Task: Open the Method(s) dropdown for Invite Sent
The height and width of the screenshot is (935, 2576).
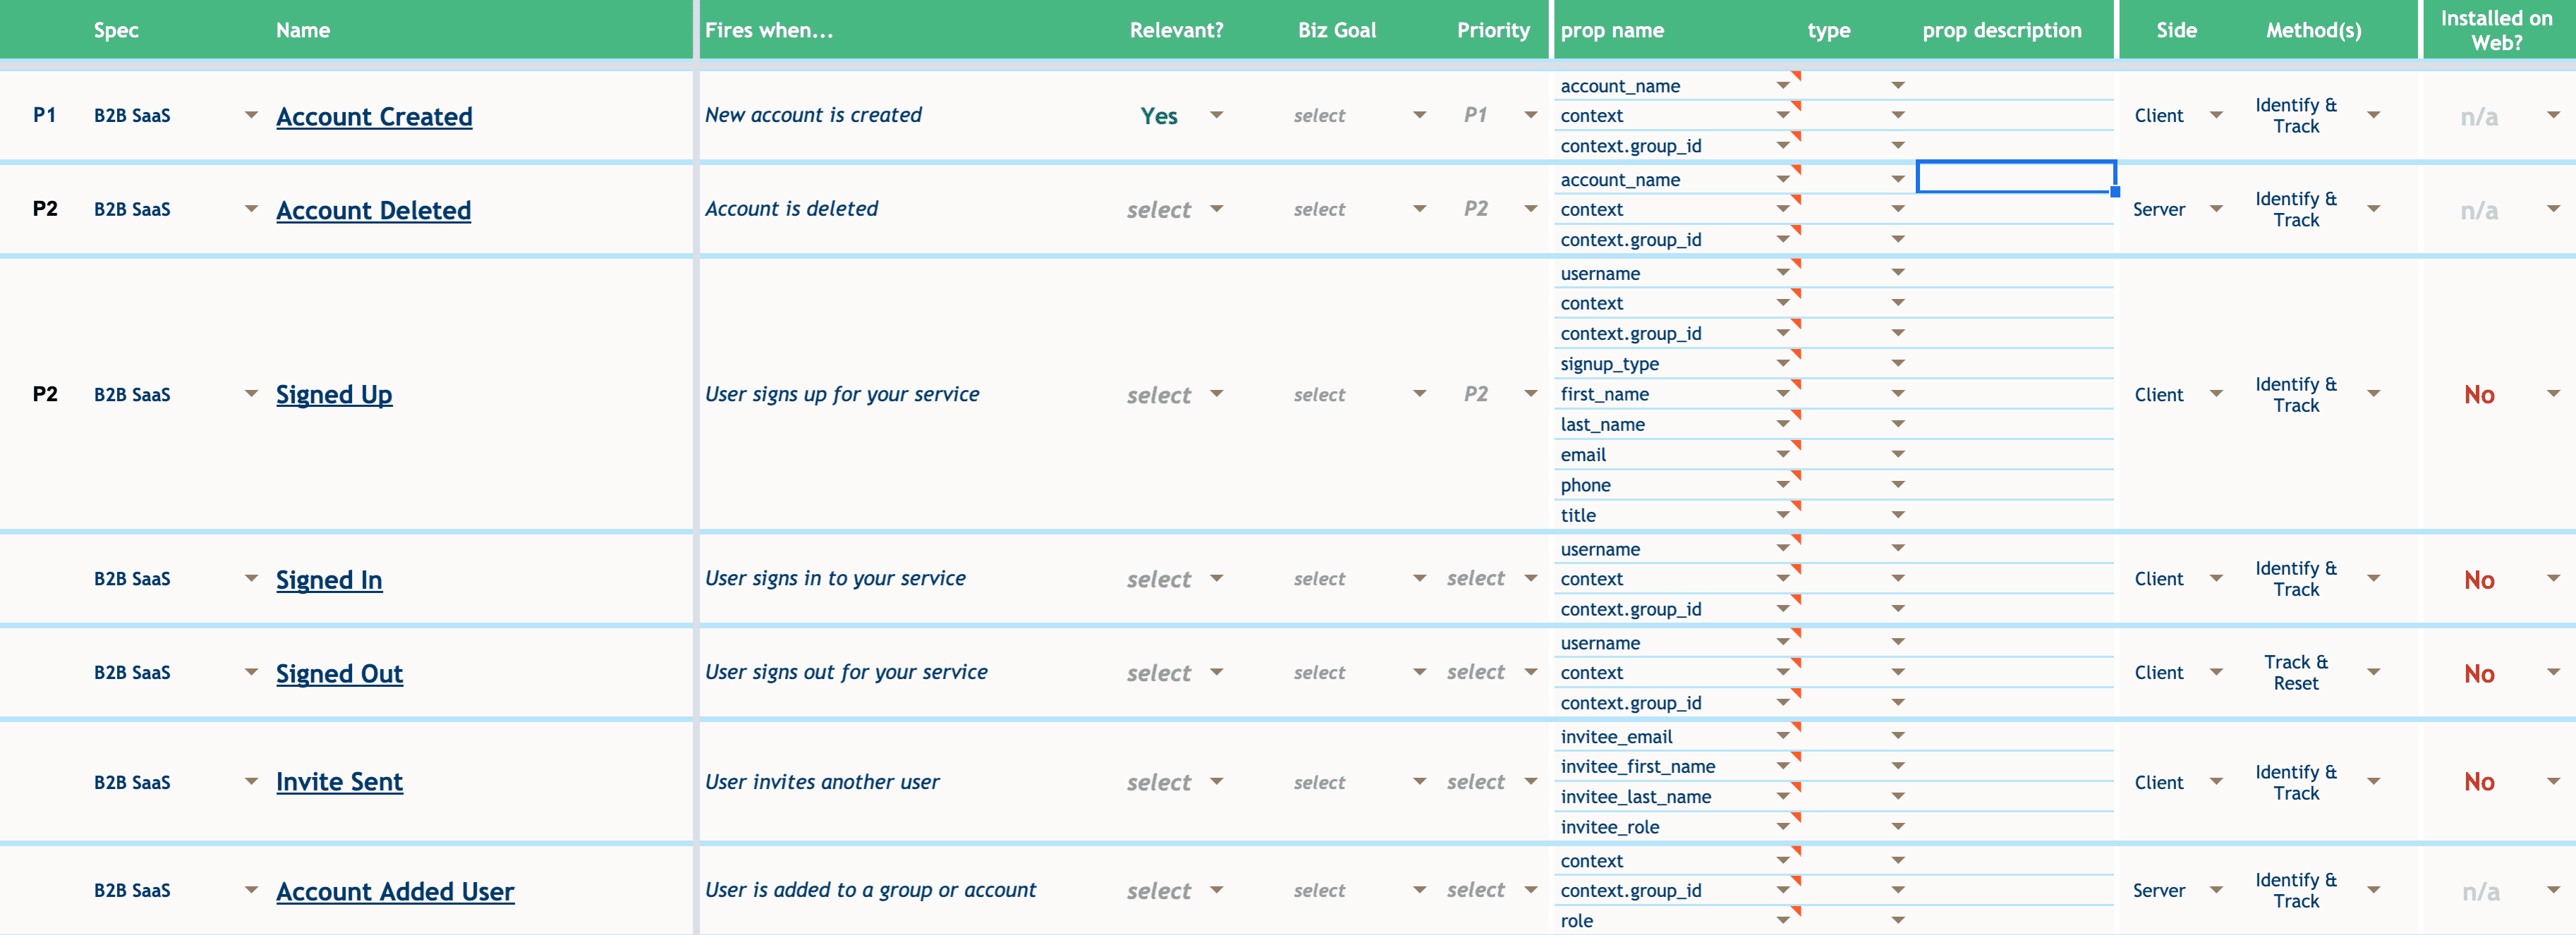Action: pyautogui.click(x=2375, y=781)
